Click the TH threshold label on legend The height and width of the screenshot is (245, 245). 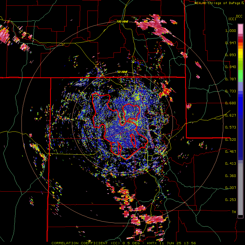(x=234, y=212)
